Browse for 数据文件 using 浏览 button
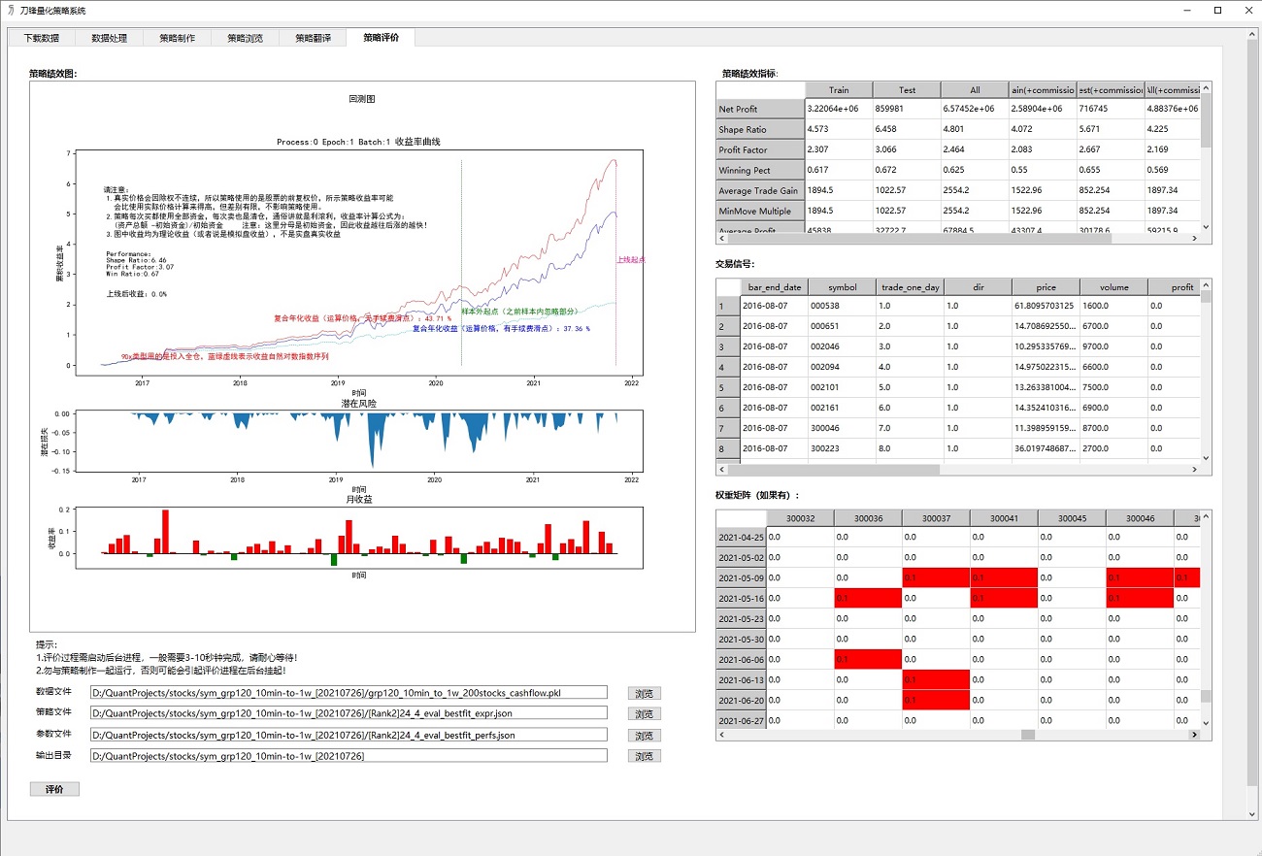 pyautogui.click(x=644, y=693)
